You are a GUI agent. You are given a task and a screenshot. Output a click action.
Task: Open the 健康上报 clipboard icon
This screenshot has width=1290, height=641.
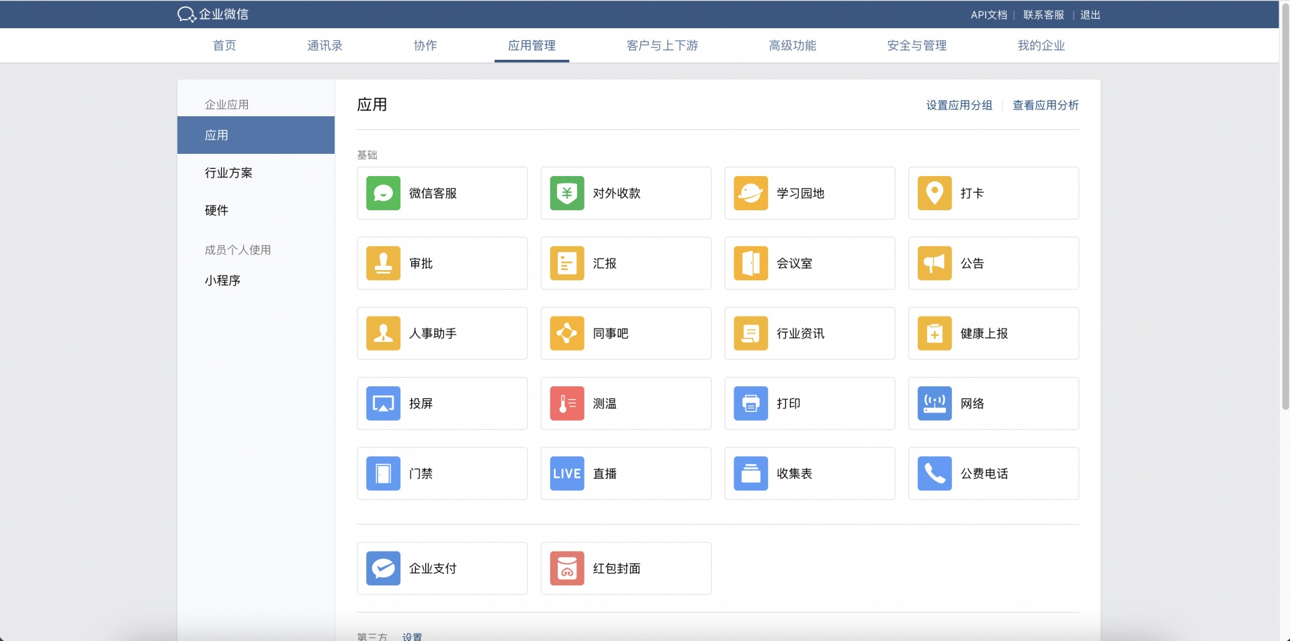point(935,333)
